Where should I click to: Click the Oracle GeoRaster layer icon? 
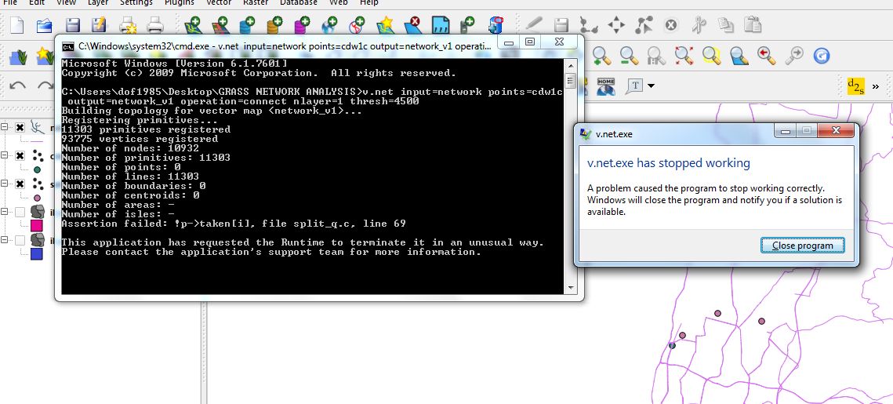pyautogui.click(x=496, y=25)
